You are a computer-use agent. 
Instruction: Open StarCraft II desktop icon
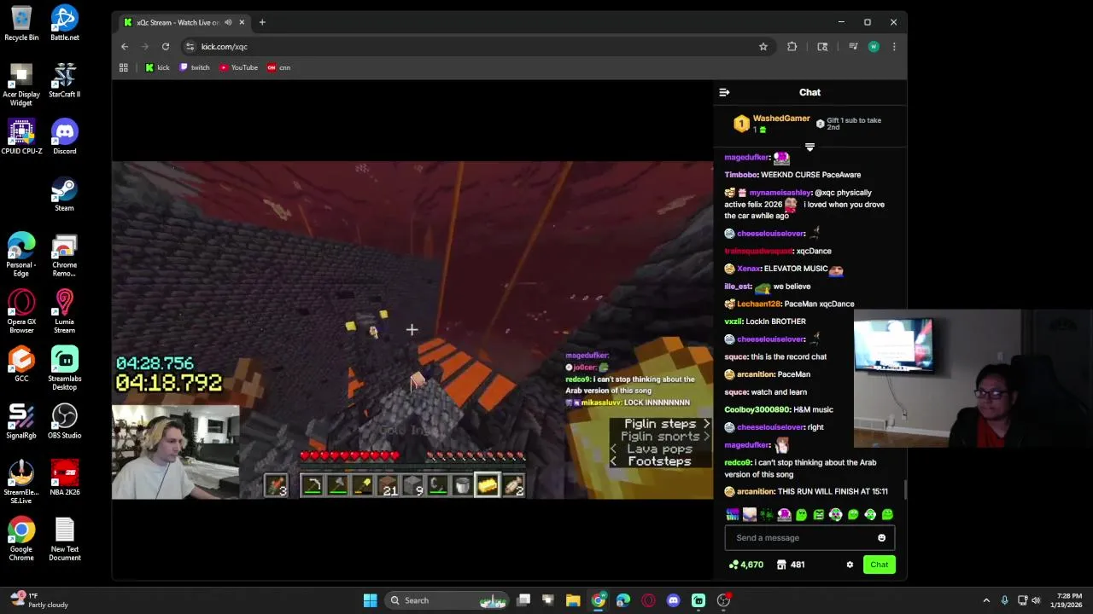pos(65,80)
